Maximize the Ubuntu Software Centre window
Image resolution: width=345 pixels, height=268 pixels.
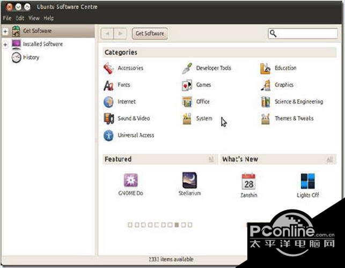pos(27,7)
